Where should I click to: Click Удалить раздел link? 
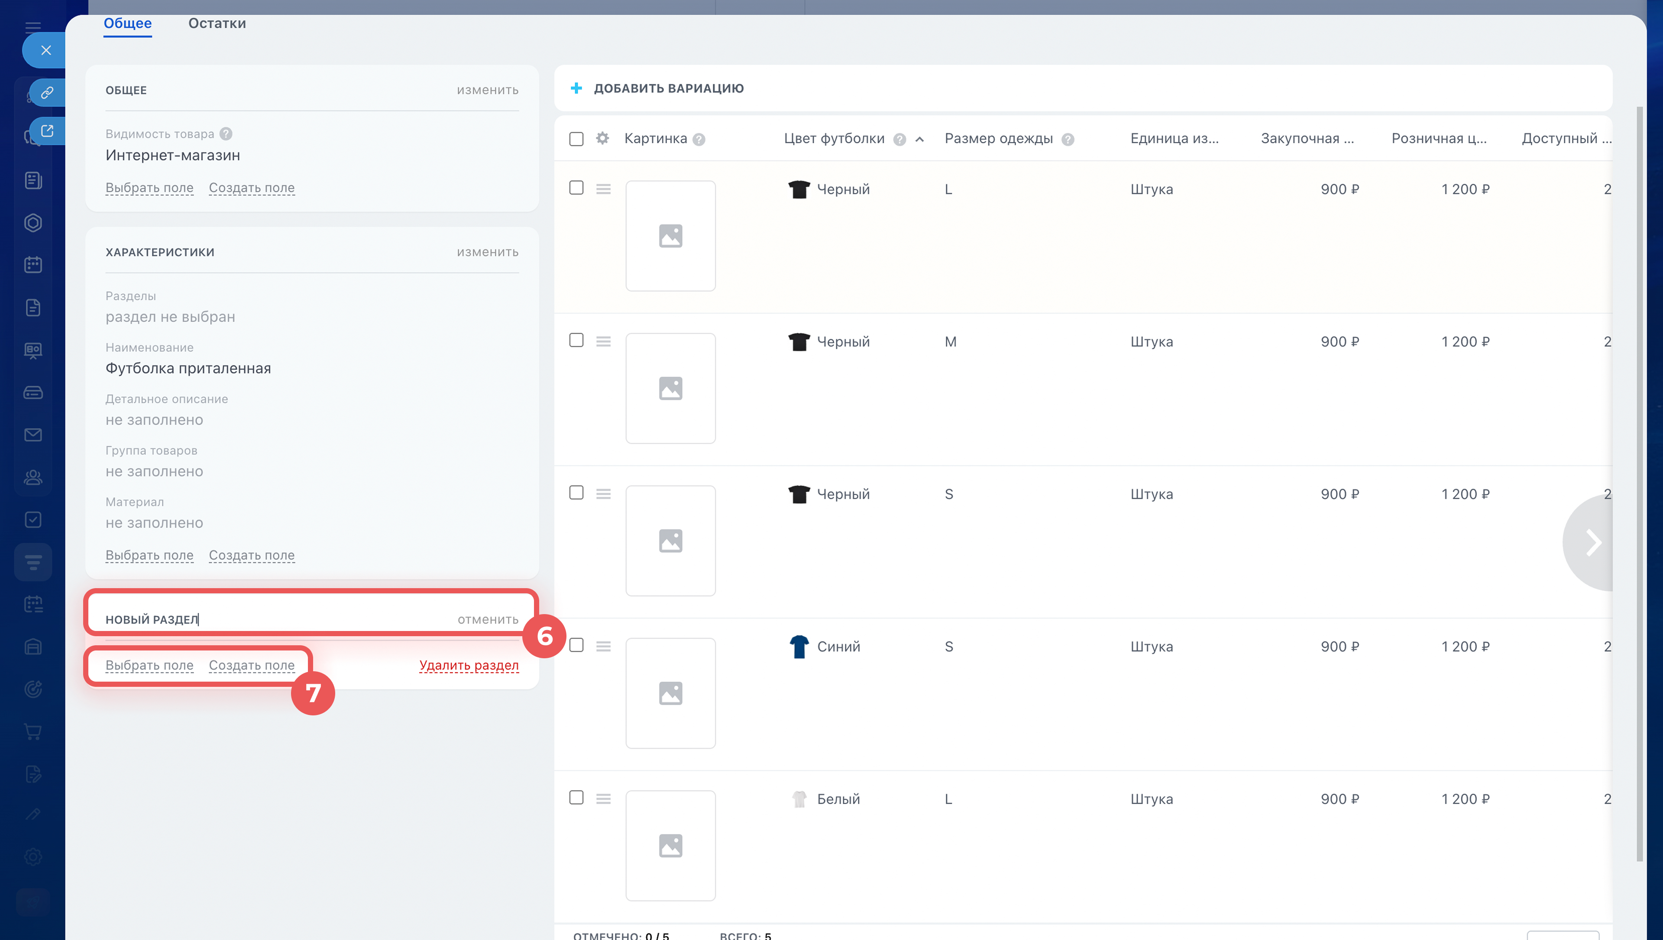469,665
